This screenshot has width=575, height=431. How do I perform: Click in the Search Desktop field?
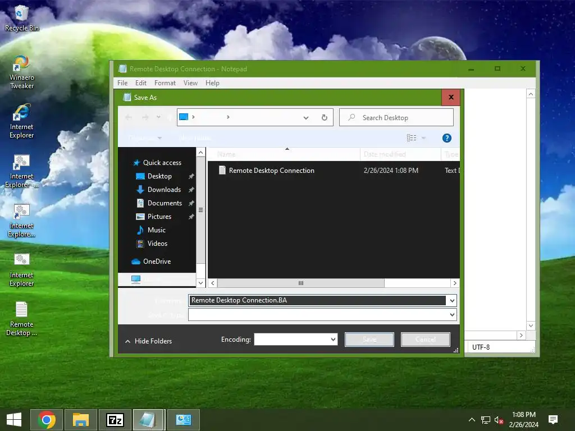pyautogui.click(x=396, y=118)
